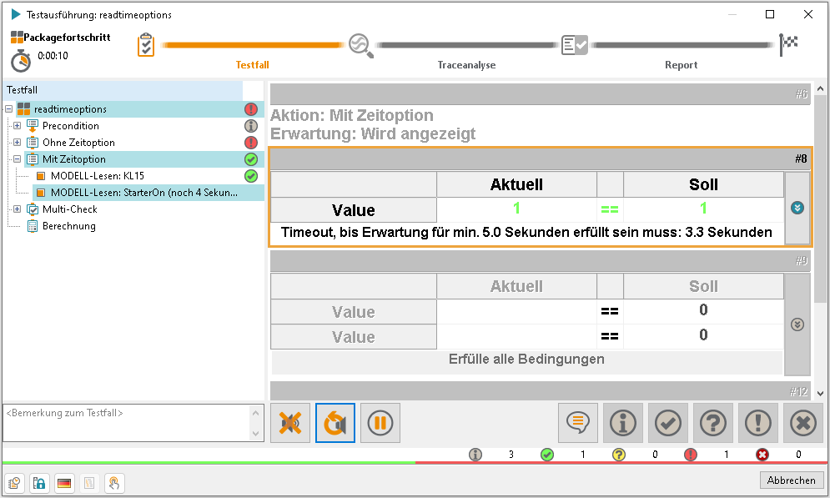This screenshot has width=830, height=498.
Task: Select the Multi-Check tree item
Action: click(x=70, y=209)
